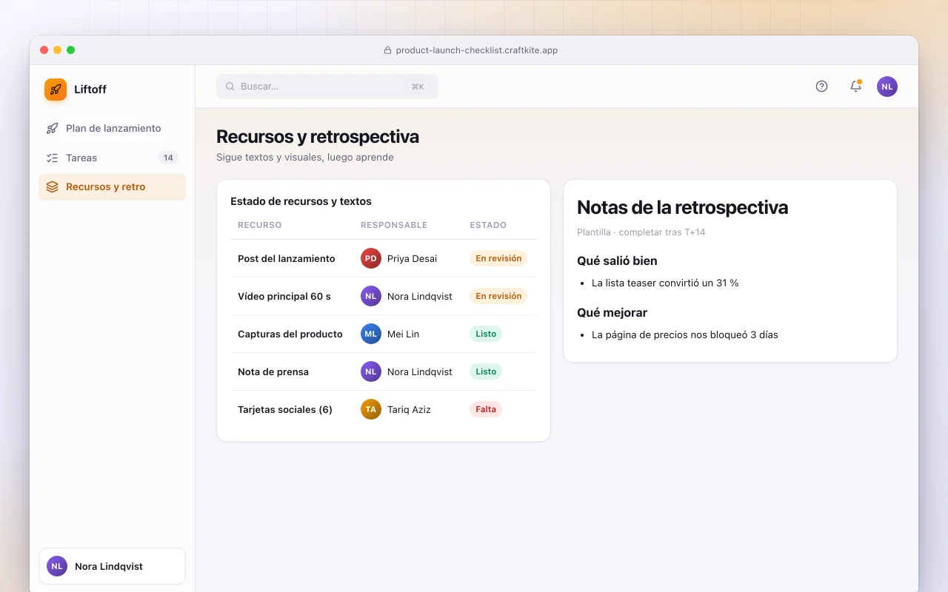Image resolution: width=948 pixels, height=592 pixels.
Task: Open Tareas in the sidebar
Action: click(112, 158)
